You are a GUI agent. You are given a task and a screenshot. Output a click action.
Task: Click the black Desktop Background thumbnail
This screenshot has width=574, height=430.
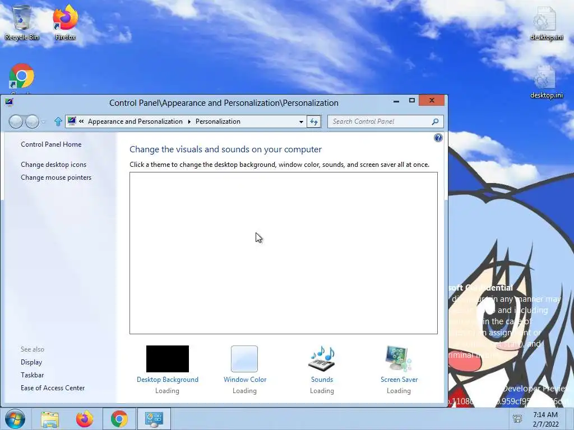(167, 359)
